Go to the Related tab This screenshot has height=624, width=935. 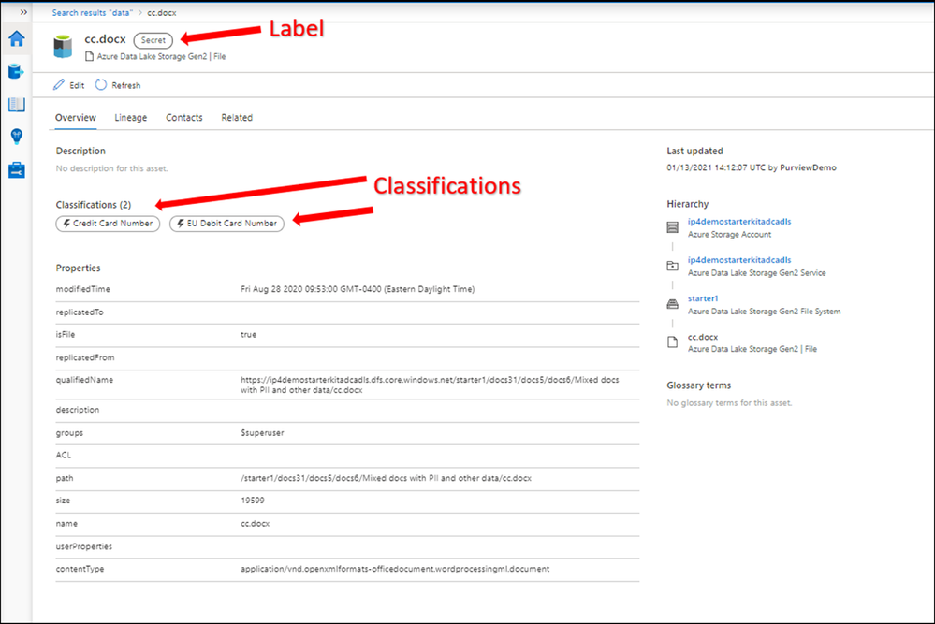coord(237,118)
